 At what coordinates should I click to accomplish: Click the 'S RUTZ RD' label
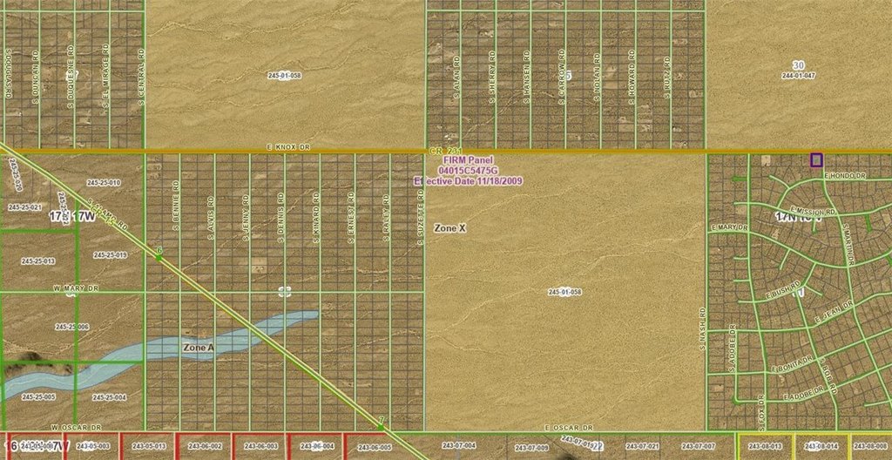click(x=667, y=76)
